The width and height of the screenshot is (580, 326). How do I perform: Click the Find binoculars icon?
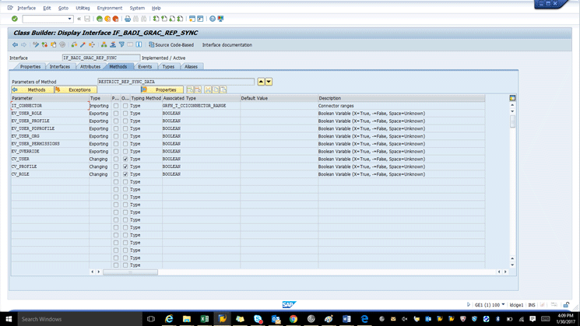coord(135,19)
